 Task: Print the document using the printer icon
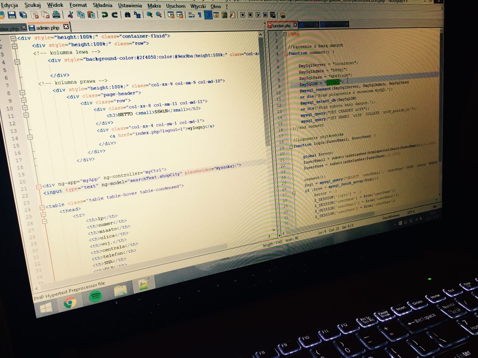[x=56, y=14]
